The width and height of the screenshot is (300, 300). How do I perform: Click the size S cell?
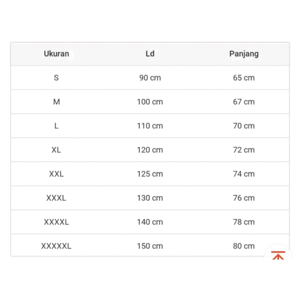[x=56, y=78]
